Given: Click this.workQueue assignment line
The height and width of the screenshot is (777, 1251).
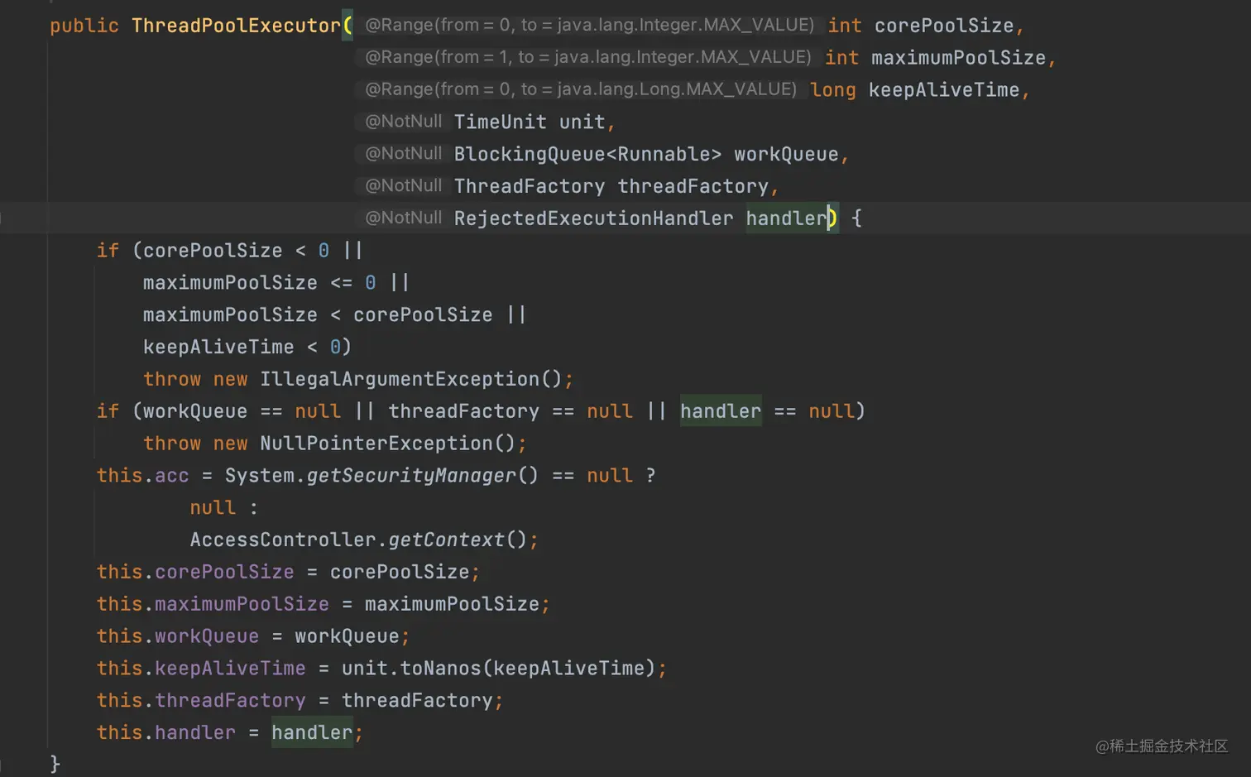Looking at the screenshot, I should click(253, 637).
